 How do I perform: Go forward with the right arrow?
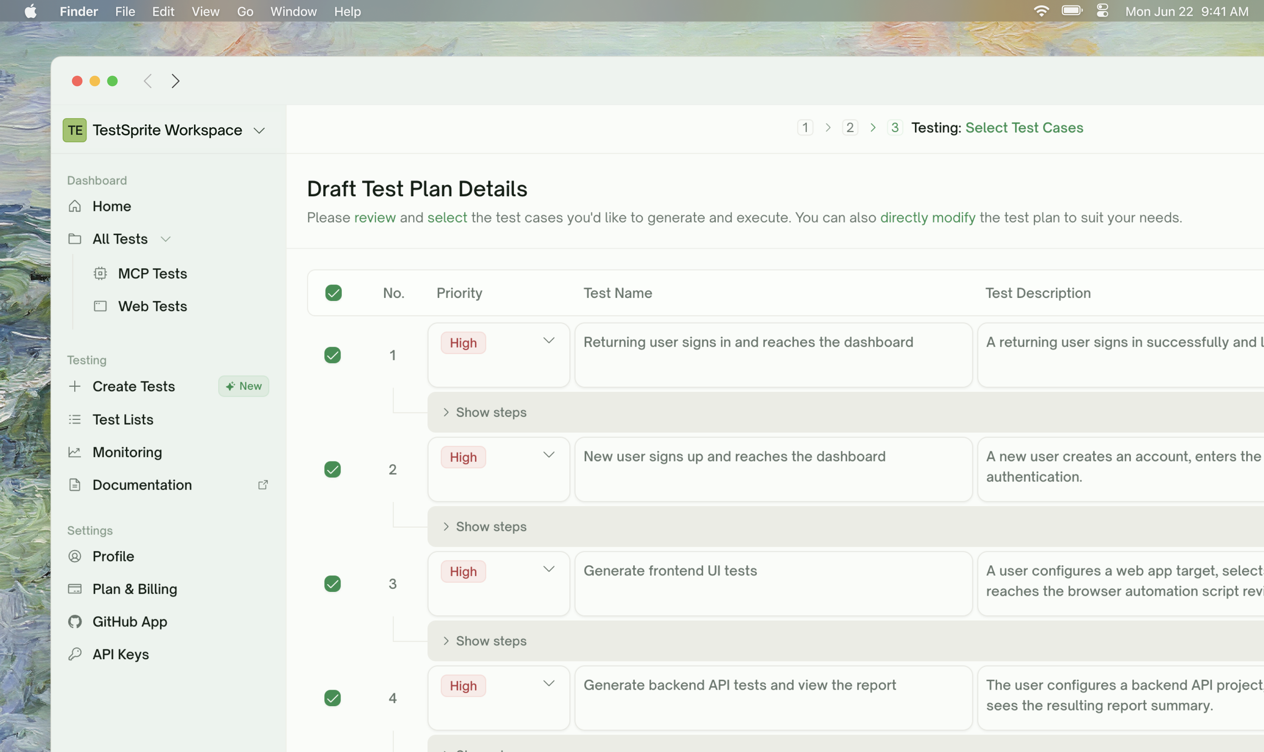click(176, 81)
